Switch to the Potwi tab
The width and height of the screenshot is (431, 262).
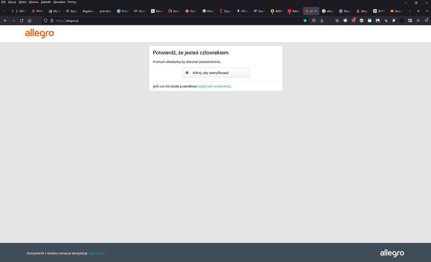(208, 11)
